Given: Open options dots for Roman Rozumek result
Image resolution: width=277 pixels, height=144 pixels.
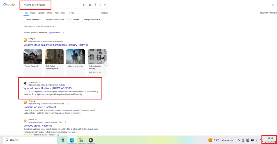Looking at the screenshot, I should click(67, 104).
